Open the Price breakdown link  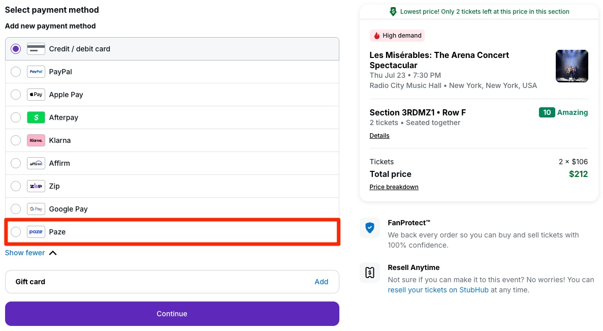[x=394, y=187]
